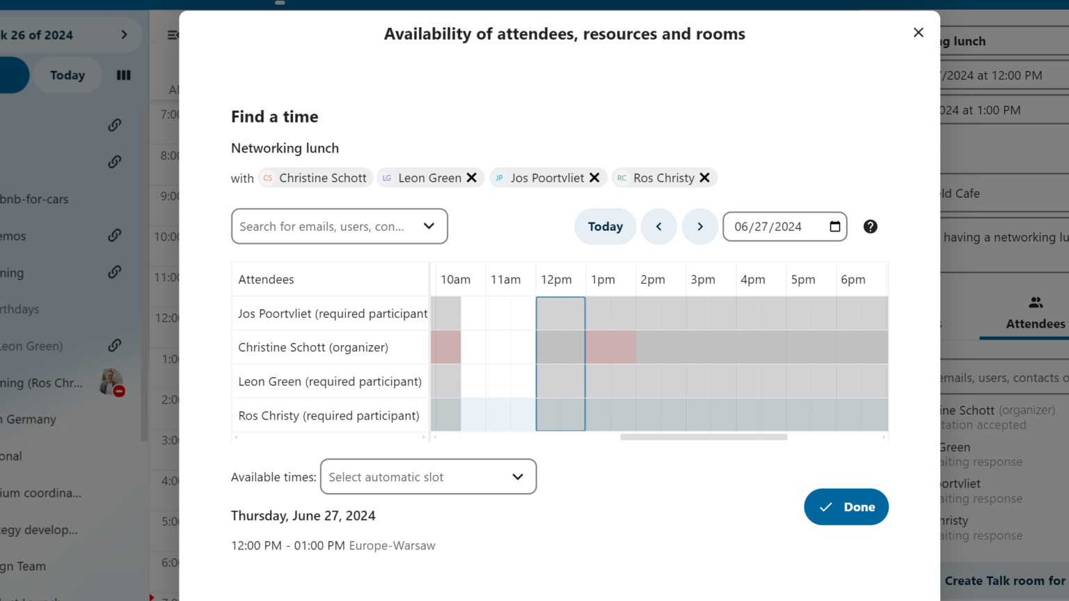Open the help tooltip with the question mark icon
The width and height of the screenshot is (1069, 601).
(870, 226)
